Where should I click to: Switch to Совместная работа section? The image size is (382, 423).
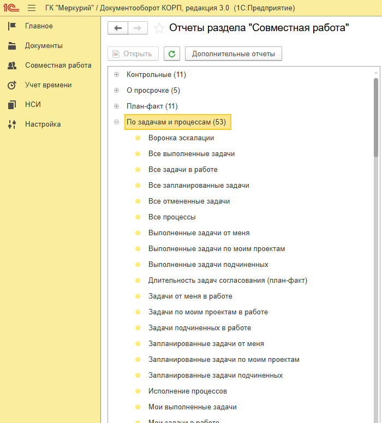(58, 65)
